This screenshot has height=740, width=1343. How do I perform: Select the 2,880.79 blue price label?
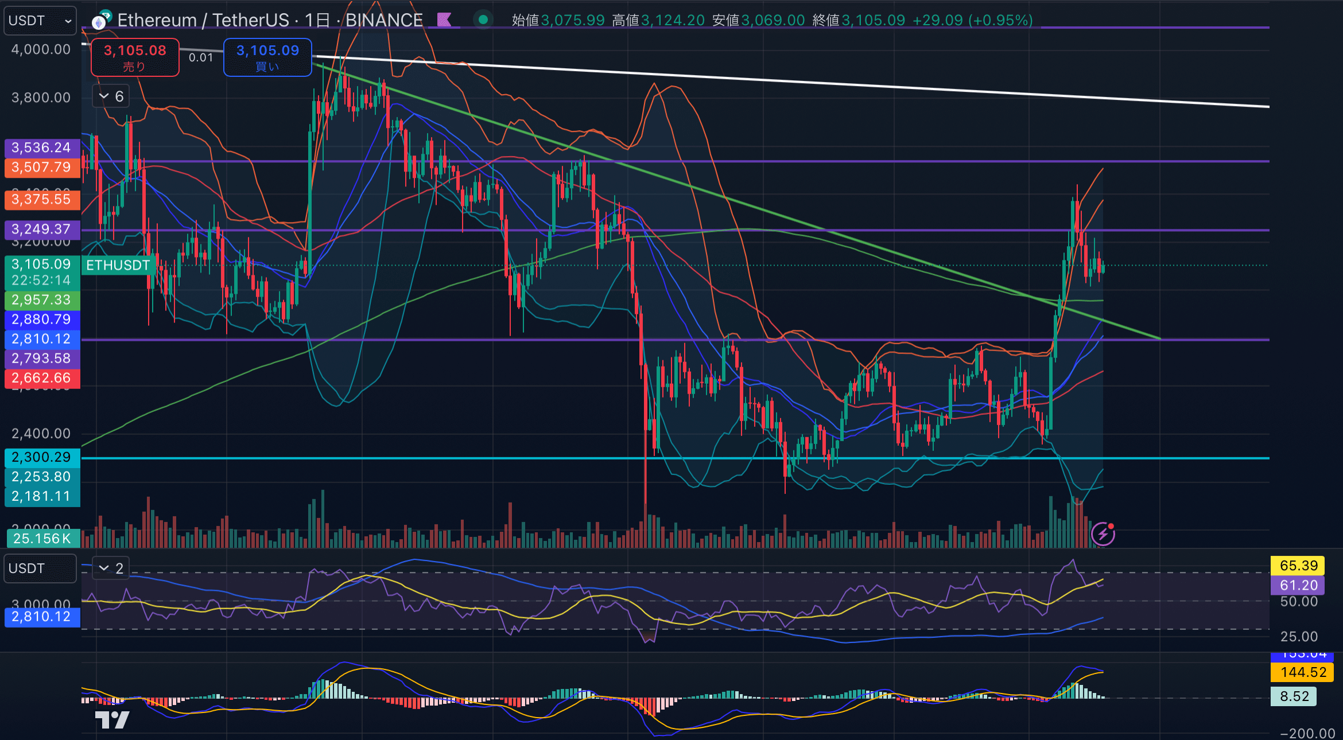(42, 319)
